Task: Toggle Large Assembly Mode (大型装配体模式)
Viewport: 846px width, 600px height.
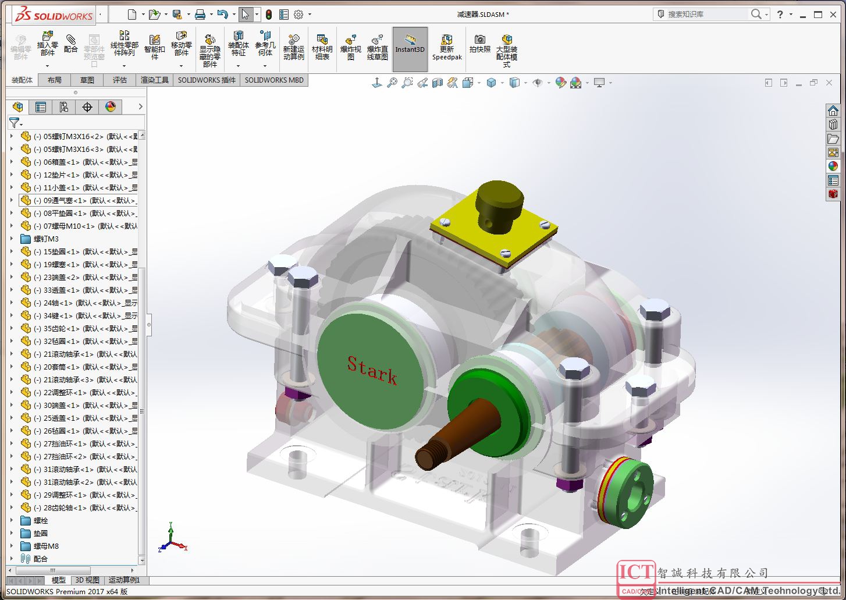Action: click(507, 50)
